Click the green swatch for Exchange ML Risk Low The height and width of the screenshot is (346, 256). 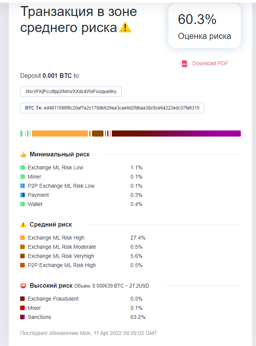[22, 167]
